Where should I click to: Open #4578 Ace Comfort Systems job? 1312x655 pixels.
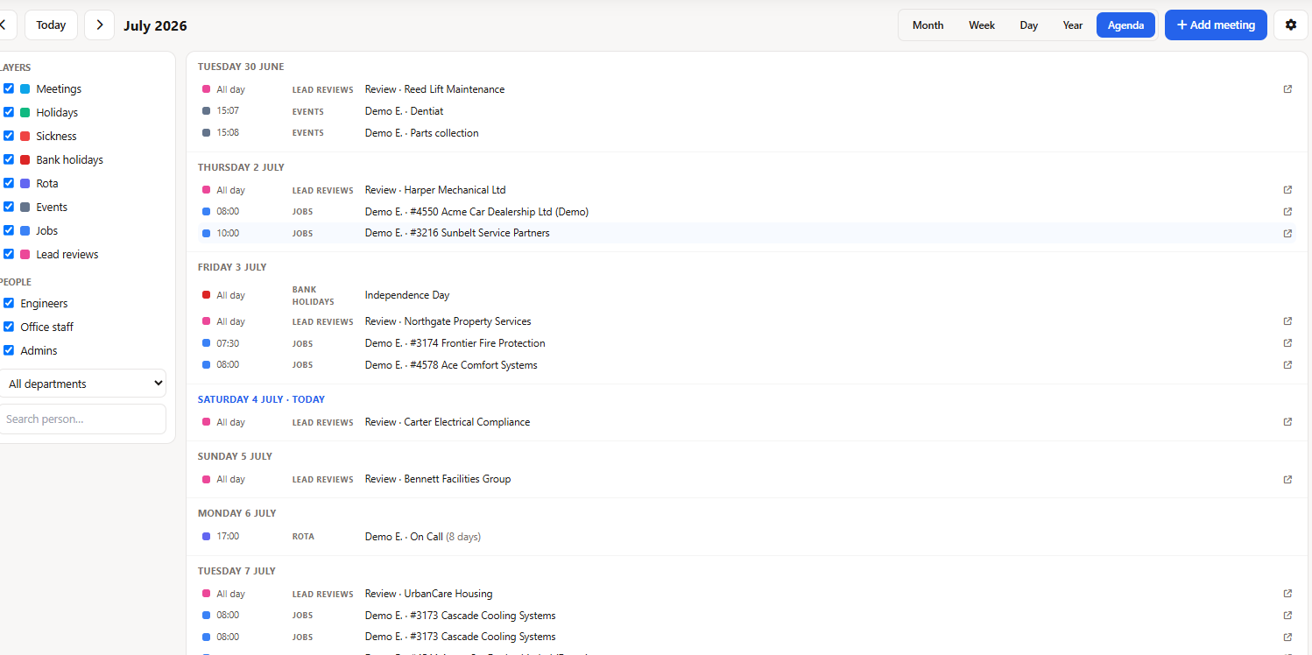(747, 365)
